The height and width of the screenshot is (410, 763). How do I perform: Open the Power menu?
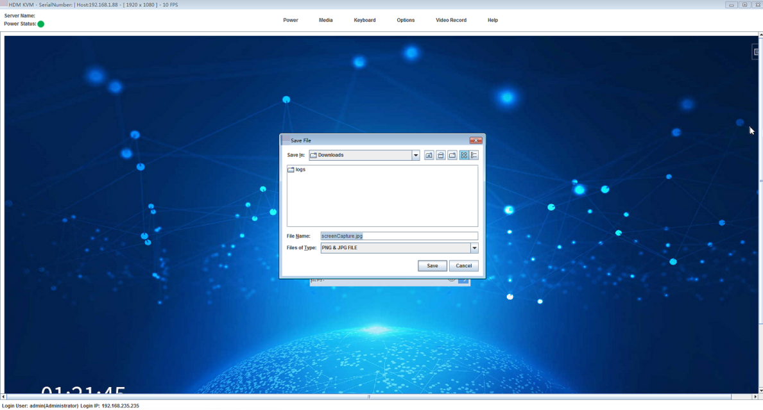[291, 20]
